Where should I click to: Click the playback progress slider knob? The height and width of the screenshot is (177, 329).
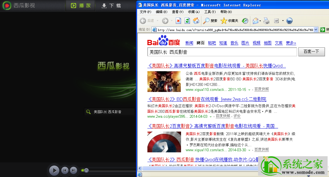pyautogui.click(x=86, y=170)
